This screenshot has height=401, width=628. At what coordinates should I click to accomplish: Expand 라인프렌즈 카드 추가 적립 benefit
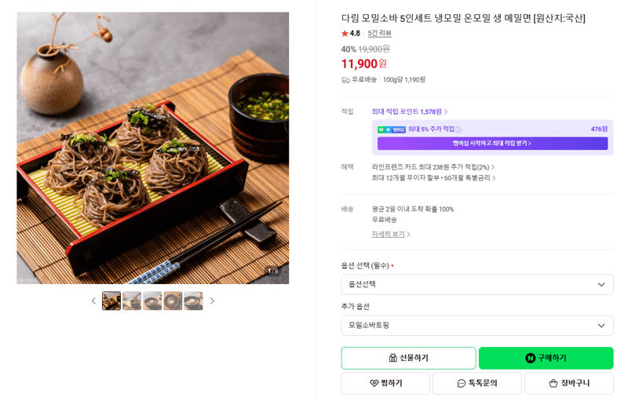click(433, 167)
